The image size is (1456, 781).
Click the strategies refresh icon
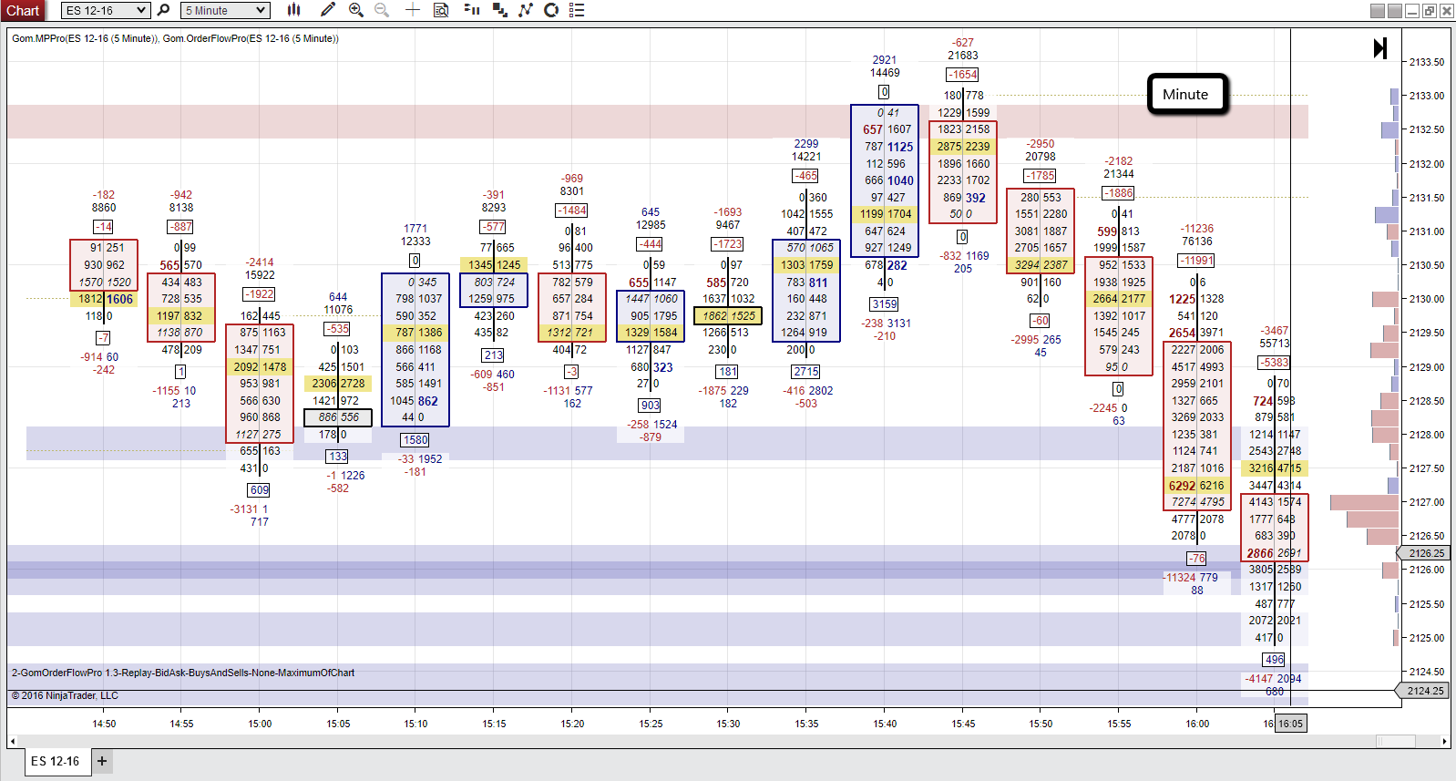coord(551,10)
